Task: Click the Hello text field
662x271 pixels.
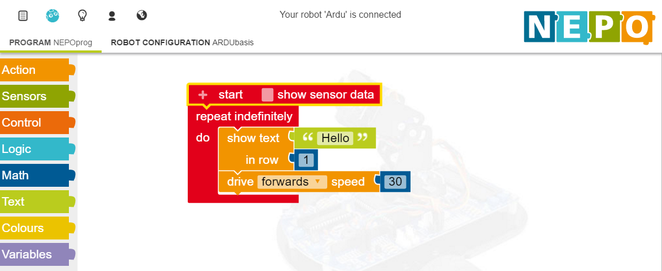Action: (335, 138)
